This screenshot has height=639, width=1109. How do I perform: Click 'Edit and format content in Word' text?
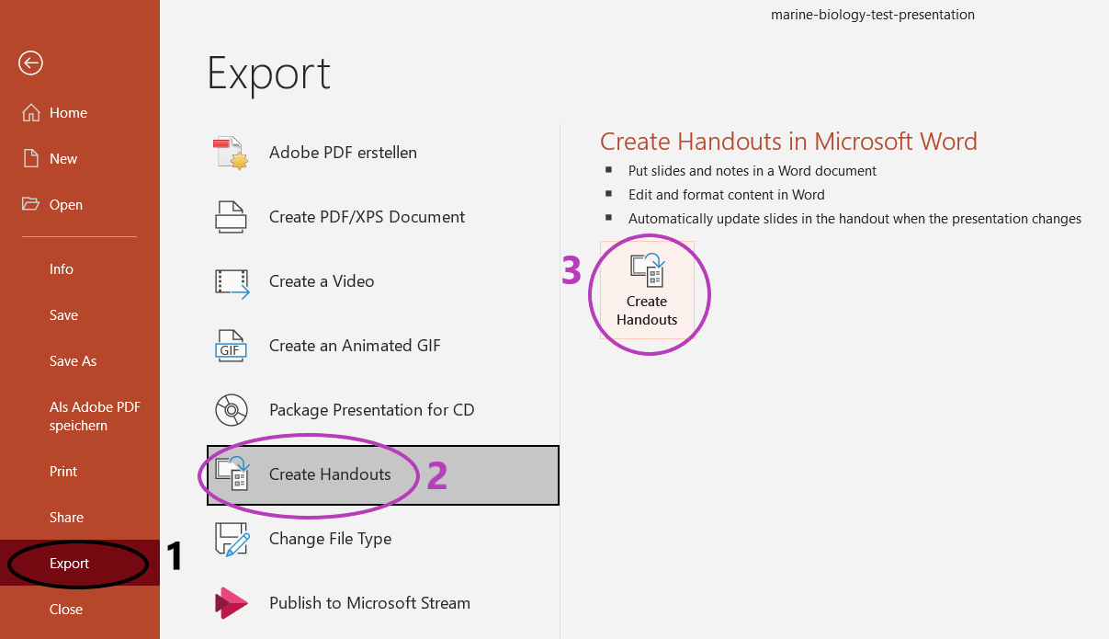pos(727,195)
